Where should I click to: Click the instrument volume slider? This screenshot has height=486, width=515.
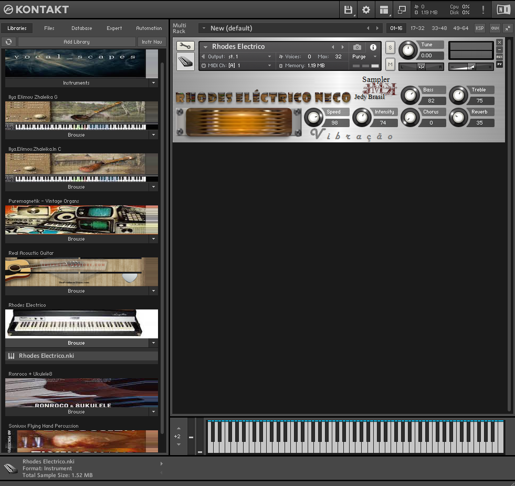click(471, 67)
